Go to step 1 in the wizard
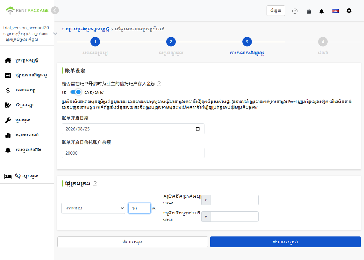364x260 pixels. pyautogui.click(x=95, y=42)
